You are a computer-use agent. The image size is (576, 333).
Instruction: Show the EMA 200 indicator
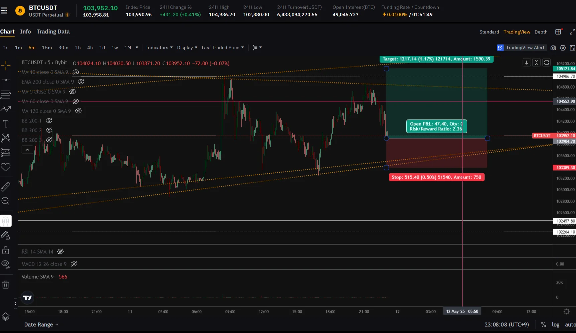point(81,82)
